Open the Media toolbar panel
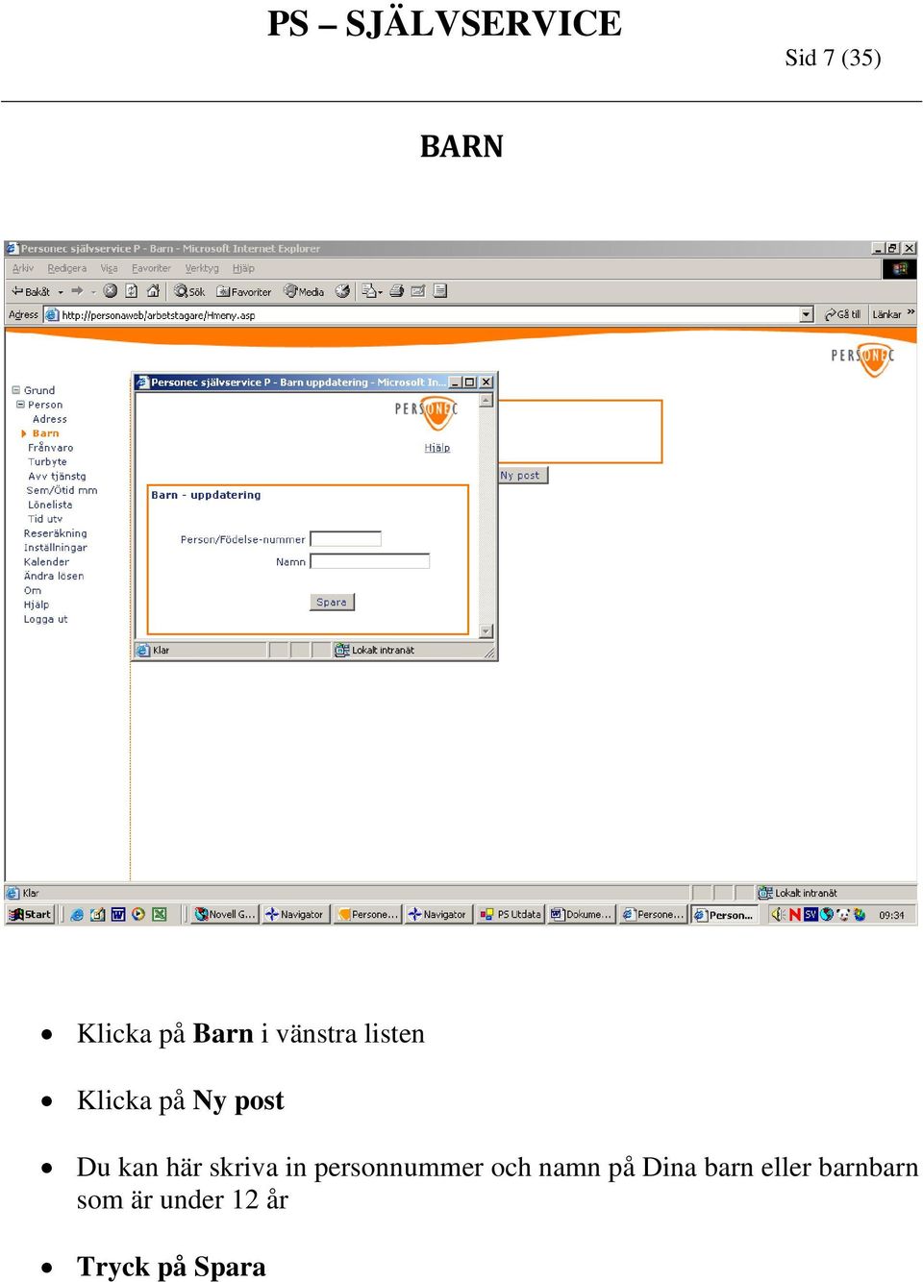The image size is (923, 1282). [304, 291]
